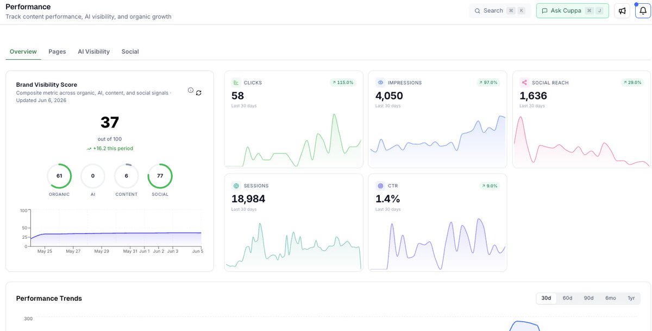
Task: Click the Jun 5 axis label
Action: tap(198, 251)
